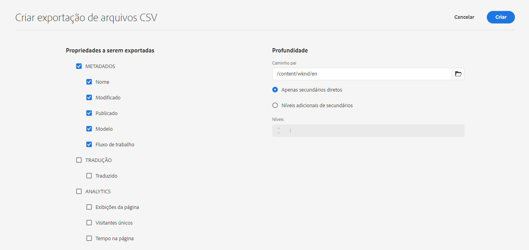Check Exibições da página
529x250 pixels.
click(89, 207)
